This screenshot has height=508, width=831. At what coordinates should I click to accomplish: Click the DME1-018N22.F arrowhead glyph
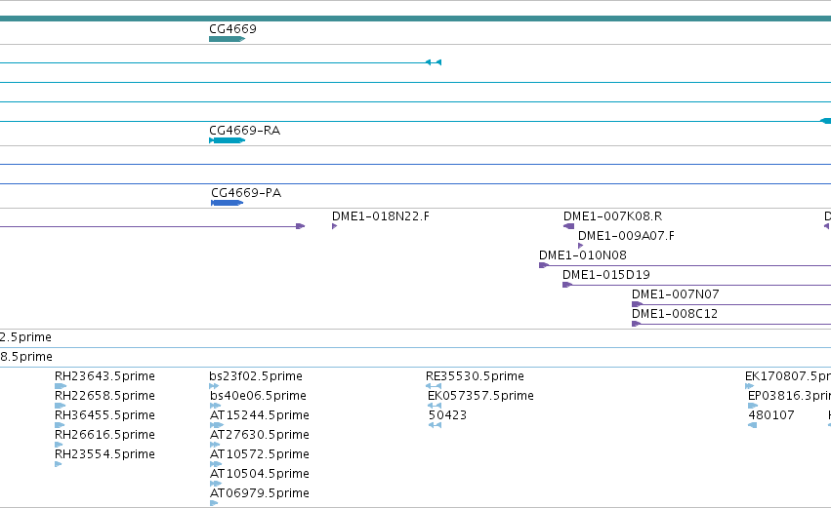334,226
